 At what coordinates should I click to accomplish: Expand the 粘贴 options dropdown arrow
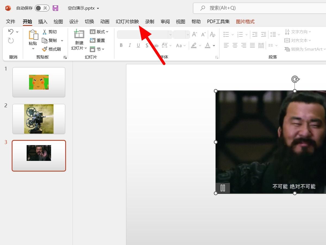point(33,49)
